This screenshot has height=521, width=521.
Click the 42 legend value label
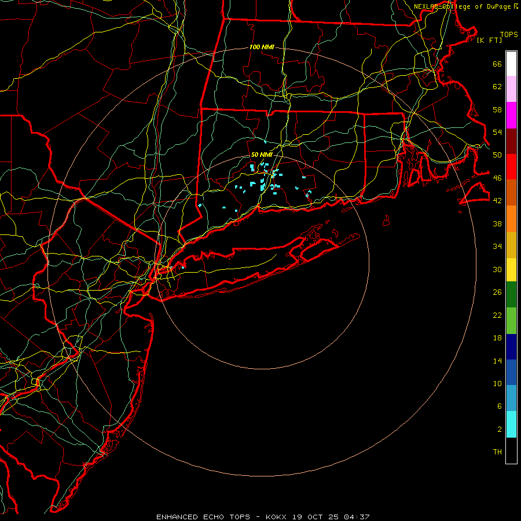[x=497, y=200]
